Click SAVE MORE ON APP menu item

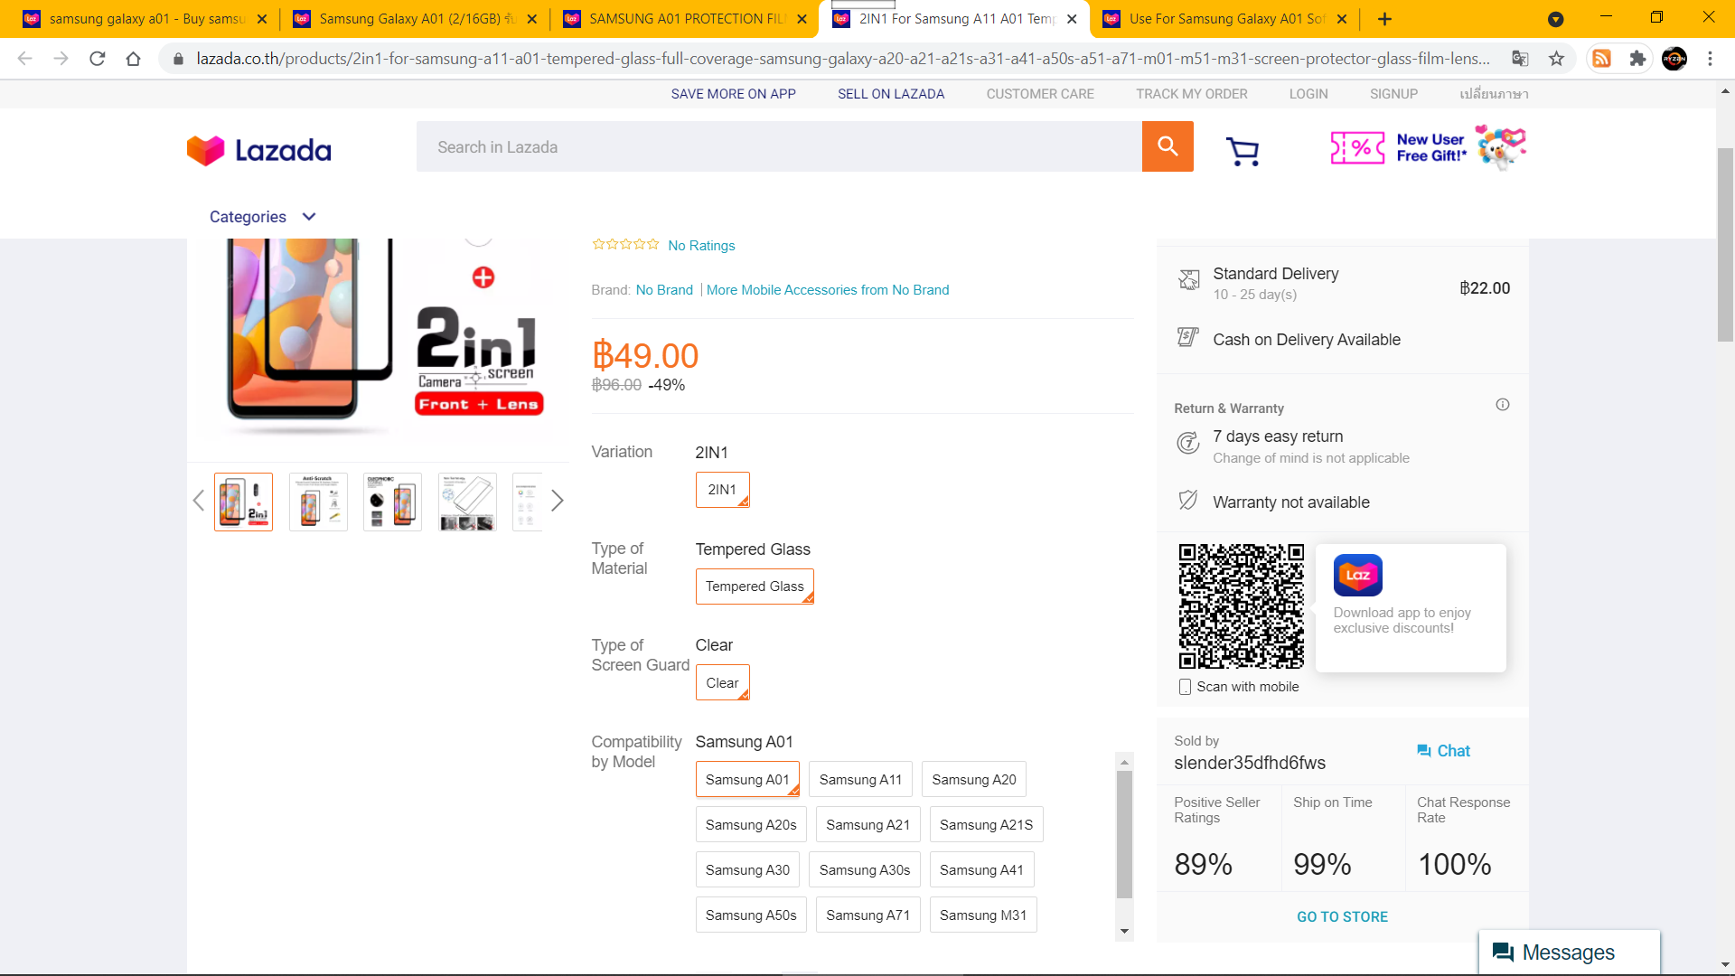(733, 94)
